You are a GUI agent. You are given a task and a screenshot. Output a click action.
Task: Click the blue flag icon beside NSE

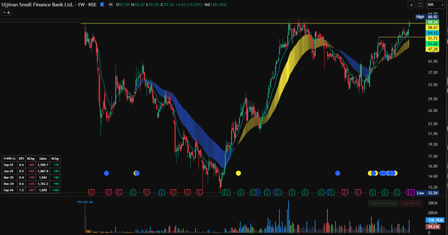pos(102,4)
